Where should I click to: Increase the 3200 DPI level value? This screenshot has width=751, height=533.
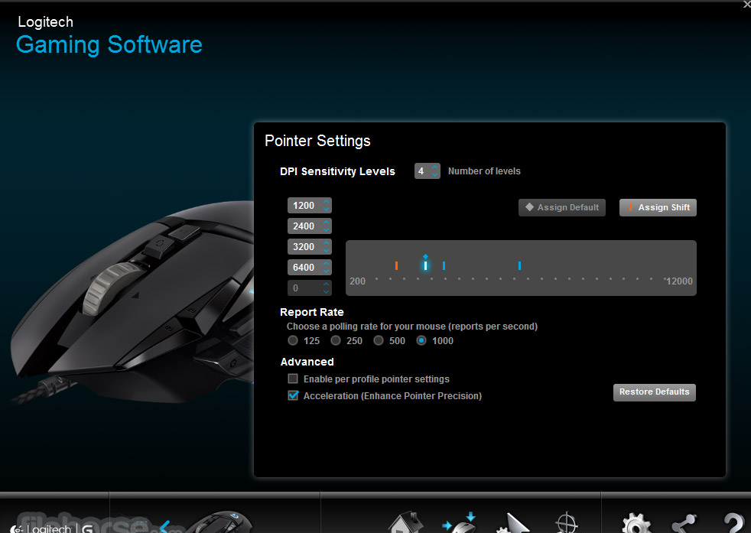[x=326, y=243]
